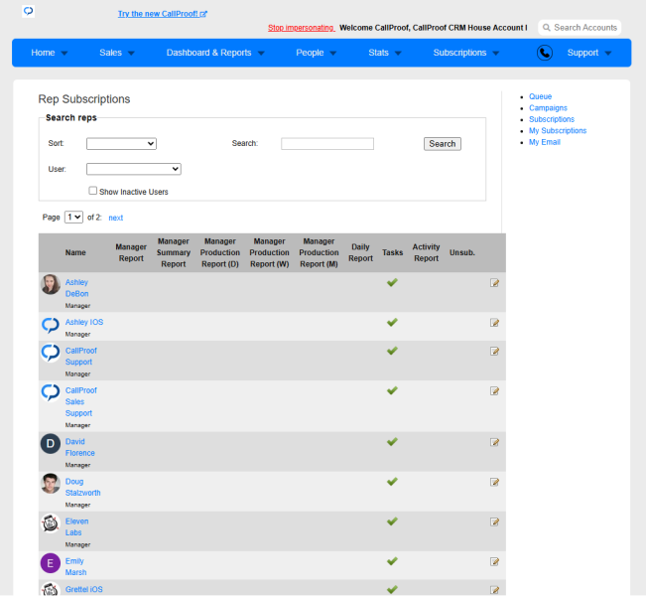Viewport: 646px width, 596px height.
Task: Open Eleven Labs name link
Action: pos(76,527)
